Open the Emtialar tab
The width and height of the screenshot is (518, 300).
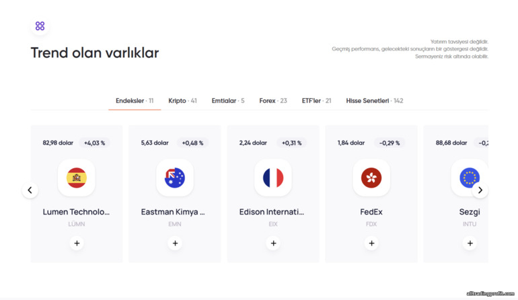pyautogui.click(x=227, y=101)
